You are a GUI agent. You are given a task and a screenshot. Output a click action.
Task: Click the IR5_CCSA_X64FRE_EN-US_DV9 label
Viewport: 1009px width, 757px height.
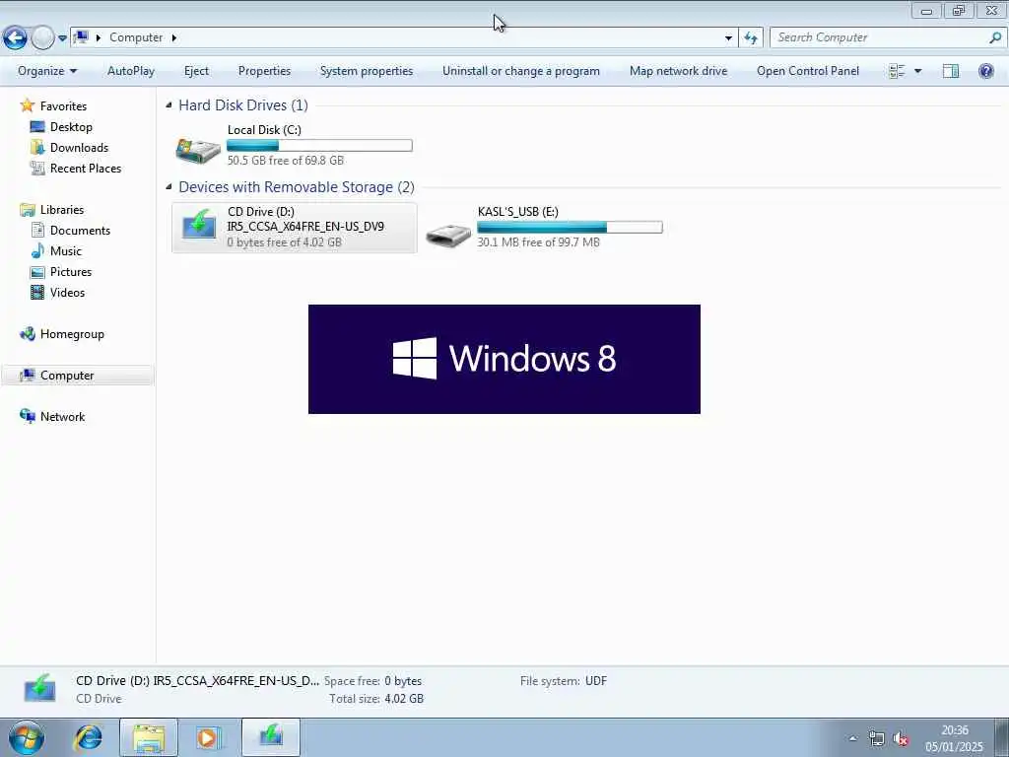click(305, 226)
